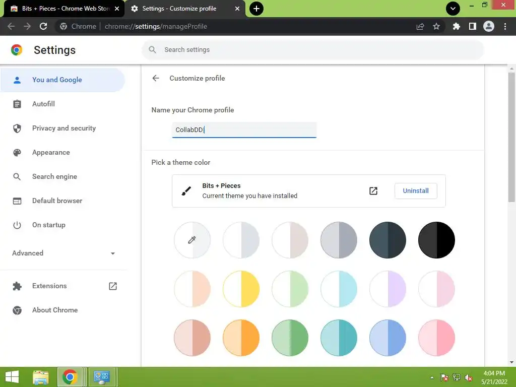Image resolution: width=516 pixels, height=387 pixels.
Task: Select the light green theme swatch
Action: point(290,289)
